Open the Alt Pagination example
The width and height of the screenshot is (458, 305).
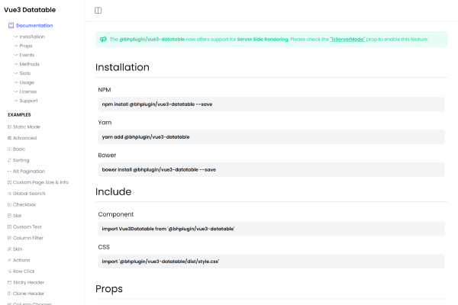point(29,172)
